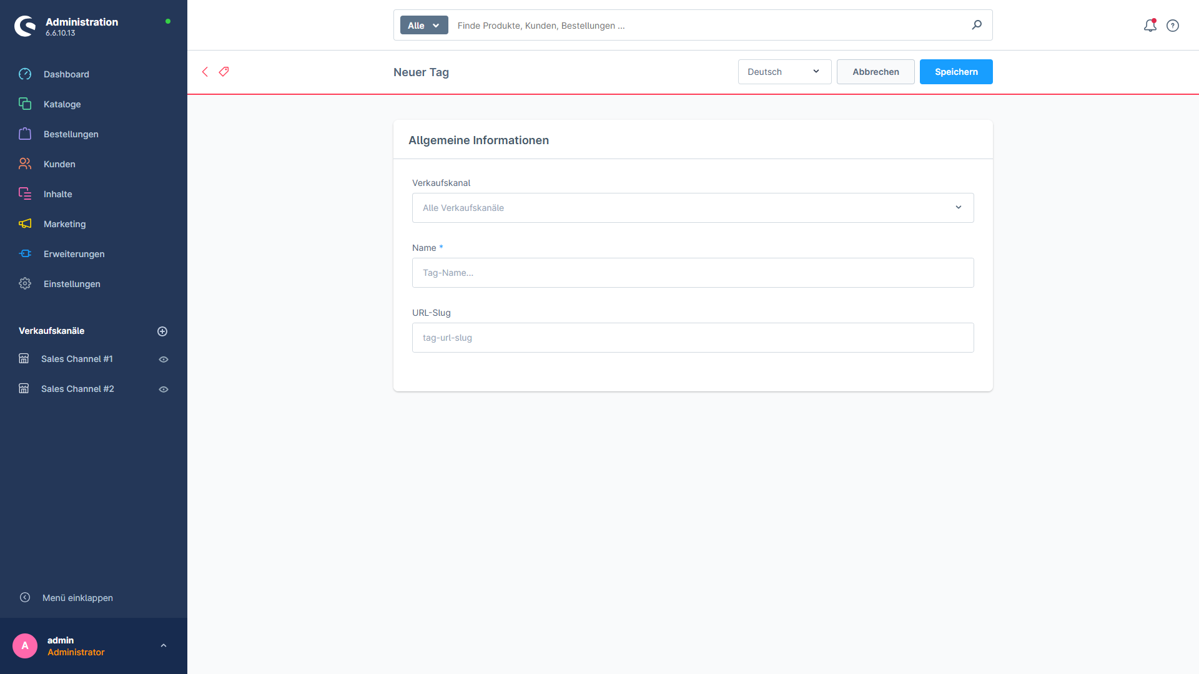Focus the global search input
The width and height of the screenshot is (1199, 674).
[709, 26]
